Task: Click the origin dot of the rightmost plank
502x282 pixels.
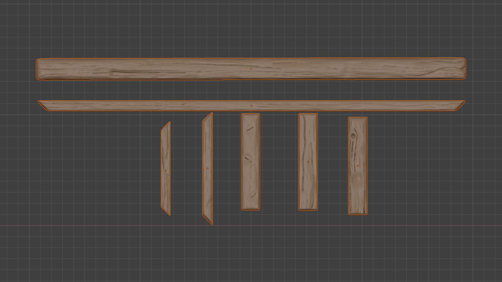Action: click(x=358, y=166)
